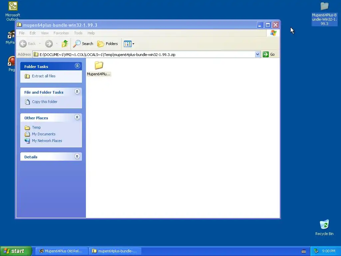Open My Network Places link
The height and width of the screenshot is (256, 341).
coord(47,141)
